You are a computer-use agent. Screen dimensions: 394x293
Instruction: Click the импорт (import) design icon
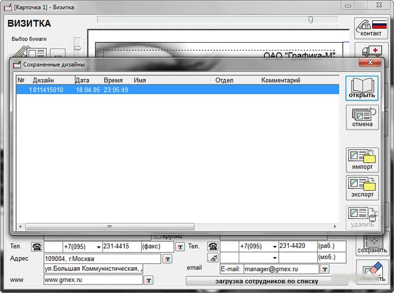click(x=362, y=160)
